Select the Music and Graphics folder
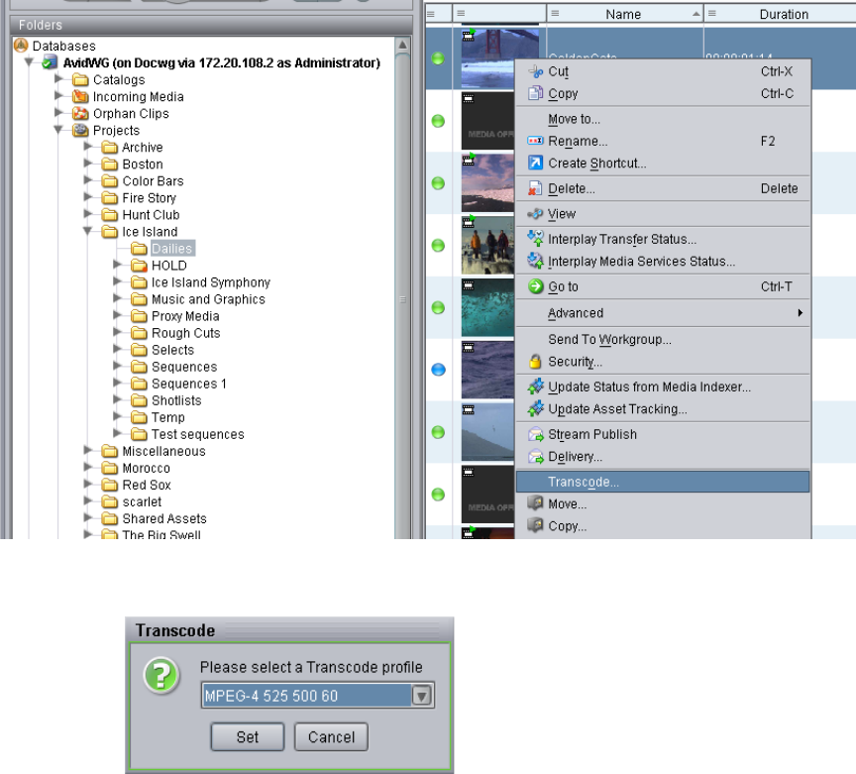This screenshot has height=774, width=856. pyautogui.click(x=208, y=299)
